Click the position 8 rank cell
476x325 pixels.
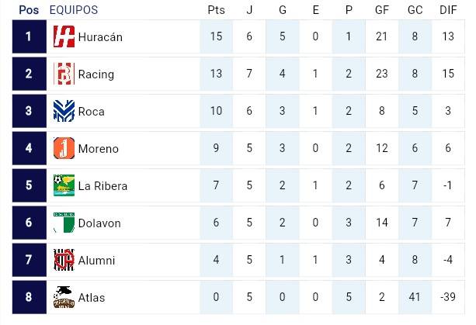coord(29,298)
